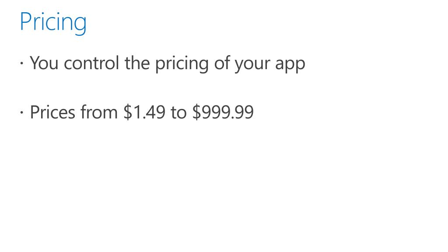This screenshot has width=448, height=252.
Task: Select the word "You" in first bullet
Action: 44,63
